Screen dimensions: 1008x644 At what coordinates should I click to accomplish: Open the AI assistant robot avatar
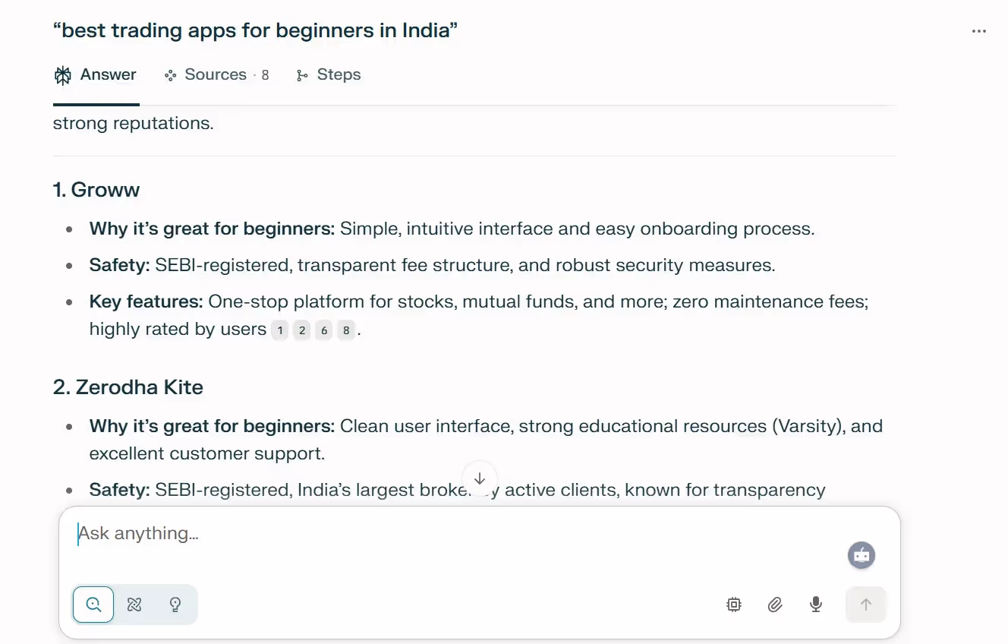[x=862, y=555]
